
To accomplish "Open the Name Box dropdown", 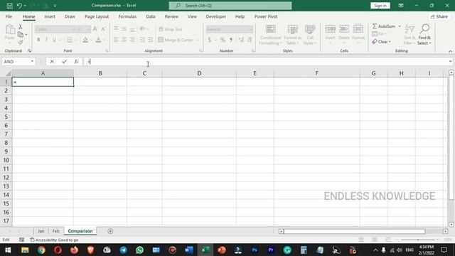I will [32, 62].
